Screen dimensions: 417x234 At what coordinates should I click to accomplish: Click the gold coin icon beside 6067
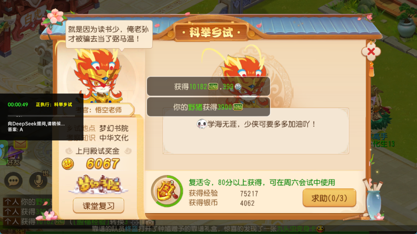click(x=68, y=164)
